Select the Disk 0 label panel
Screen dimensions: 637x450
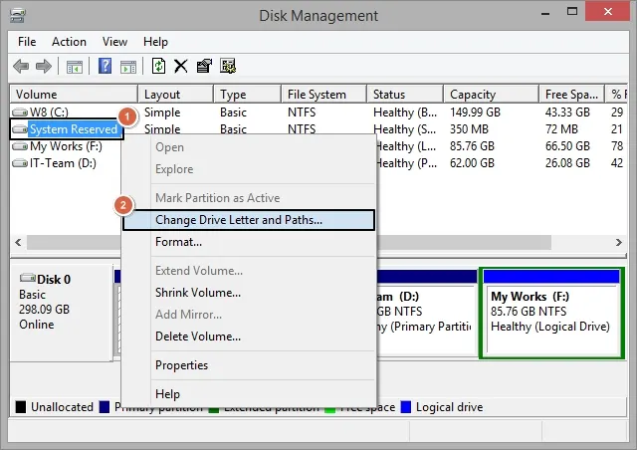61,313
